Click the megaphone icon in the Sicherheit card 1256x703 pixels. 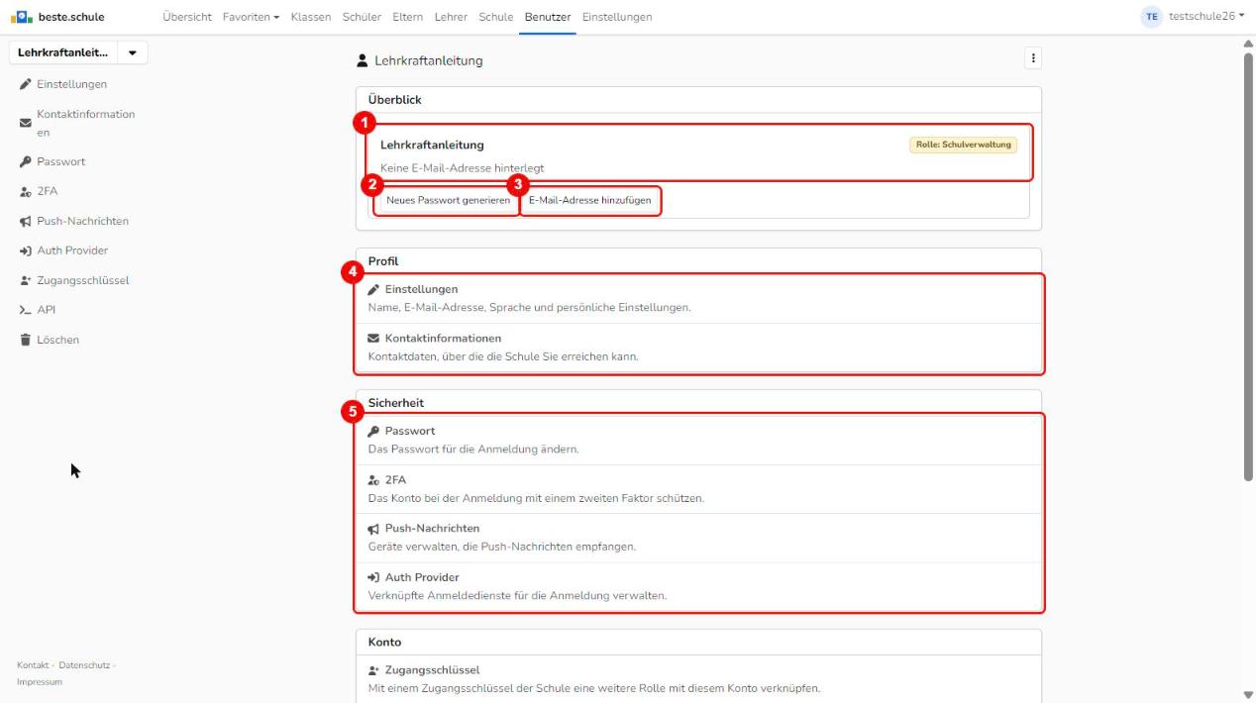coord(373,529)
